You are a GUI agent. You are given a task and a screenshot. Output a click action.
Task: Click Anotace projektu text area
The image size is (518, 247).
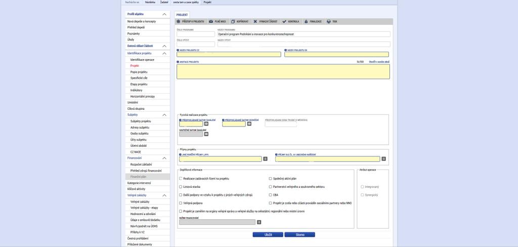point(283,71)
